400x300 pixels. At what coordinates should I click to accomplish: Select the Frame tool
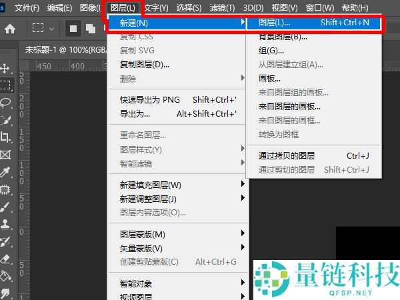coord(5,155)
